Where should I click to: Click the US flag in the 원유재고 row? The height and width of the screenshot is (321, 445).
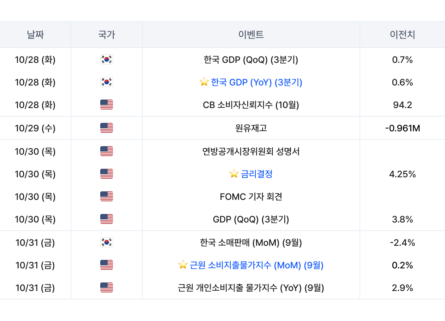(106, 128)
